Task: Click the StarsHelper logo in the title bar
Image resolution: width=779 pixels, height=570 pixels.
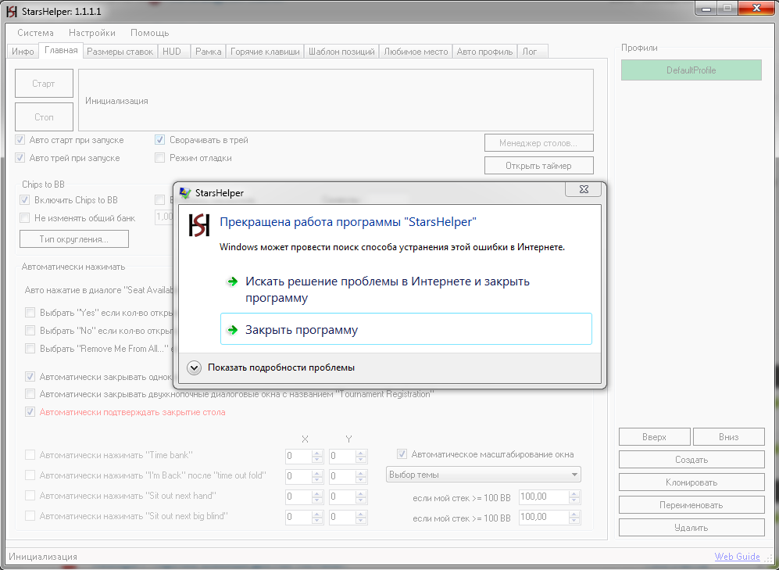Action: (x=12, y=11)
